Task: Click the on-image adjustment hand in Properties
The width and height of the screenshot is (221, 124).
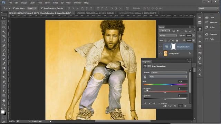Action: click(x=145, y=77)
